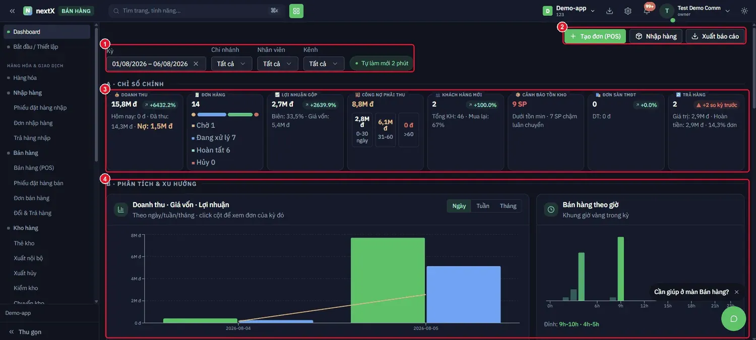Click the Trả hàng card icon
The width and height of the screenshot is (756, 340).
[678, 95]
